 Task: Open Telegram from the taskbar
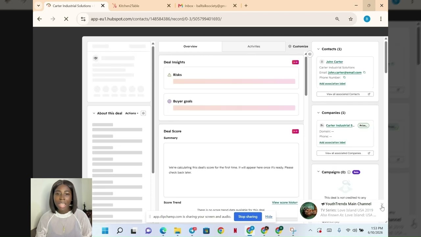(192, 231)
